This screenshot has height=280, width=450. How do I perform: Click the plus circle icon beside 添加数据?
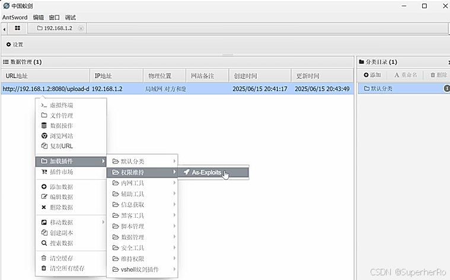tap(44, 187)
